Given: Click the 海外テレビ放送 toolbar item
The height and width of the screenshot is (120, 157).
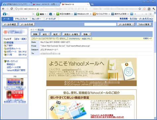Looking at the screenshot, I should pos(119,14).
